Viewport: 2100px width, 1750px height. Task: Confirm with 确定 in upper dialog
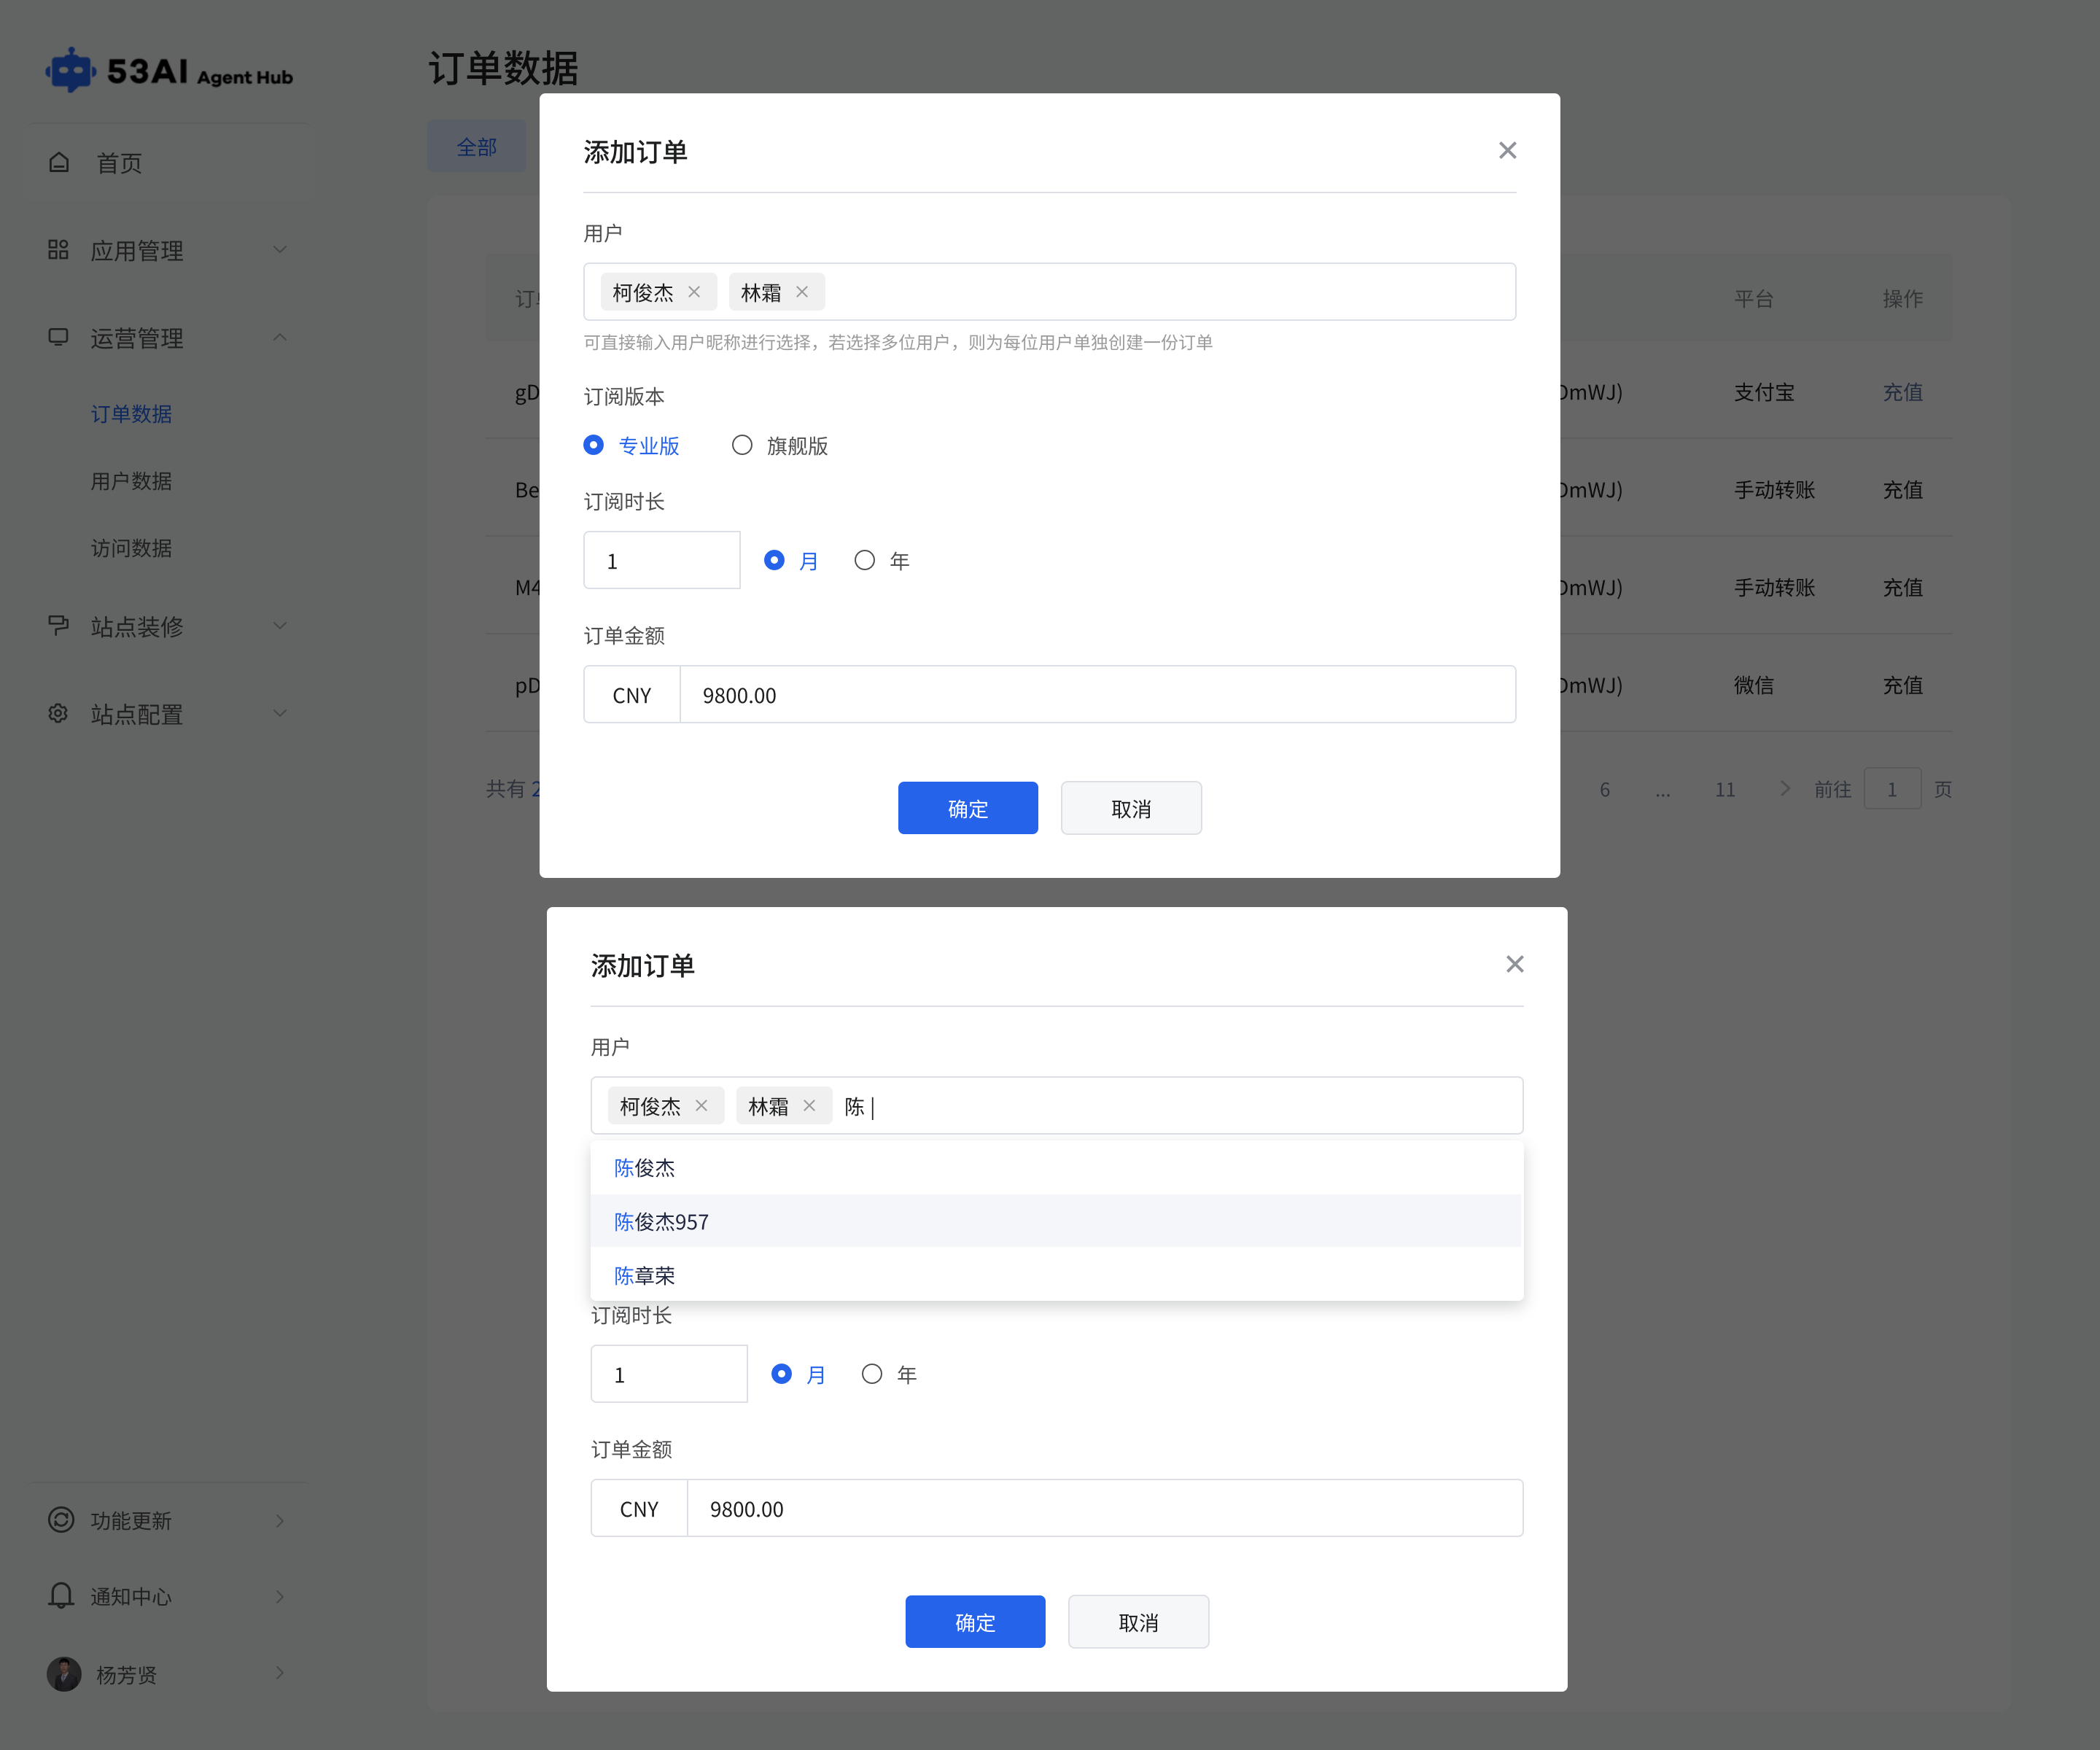[x=967, y=808]
